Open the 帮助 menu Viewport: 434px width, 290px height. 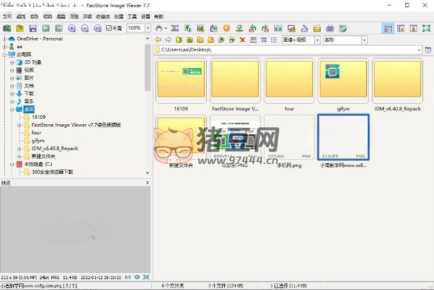coord(159,17)
